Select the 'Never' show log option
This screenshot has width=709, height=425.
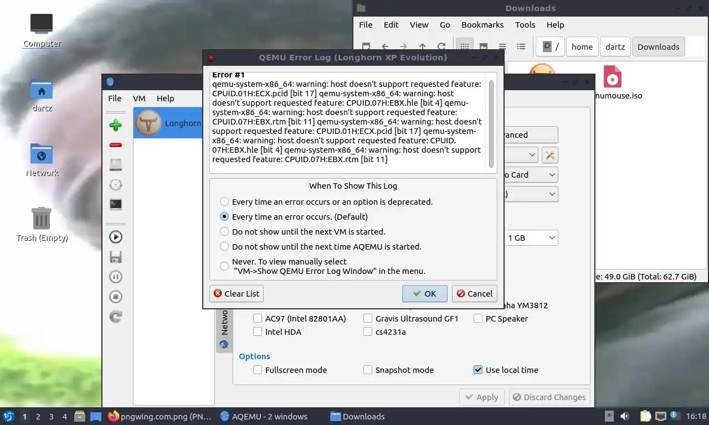tap(323, 266)
